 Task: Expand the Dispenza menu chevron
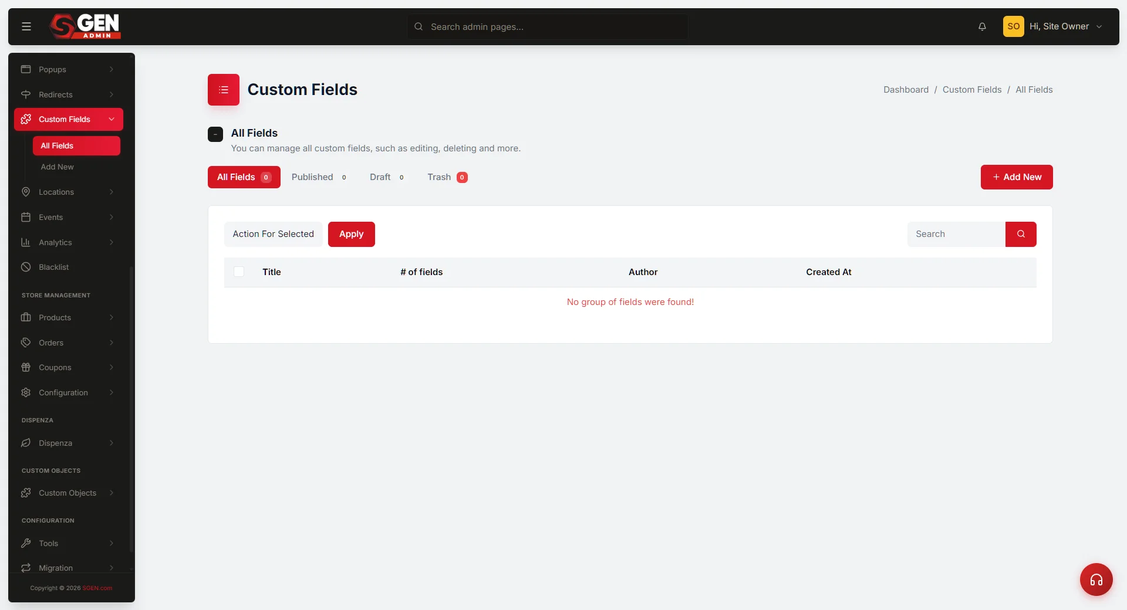[x=112, y=443]
